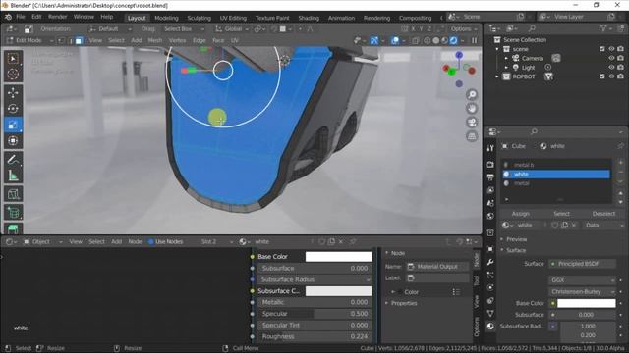Click the Deselect button

click(x=603, y=214)
